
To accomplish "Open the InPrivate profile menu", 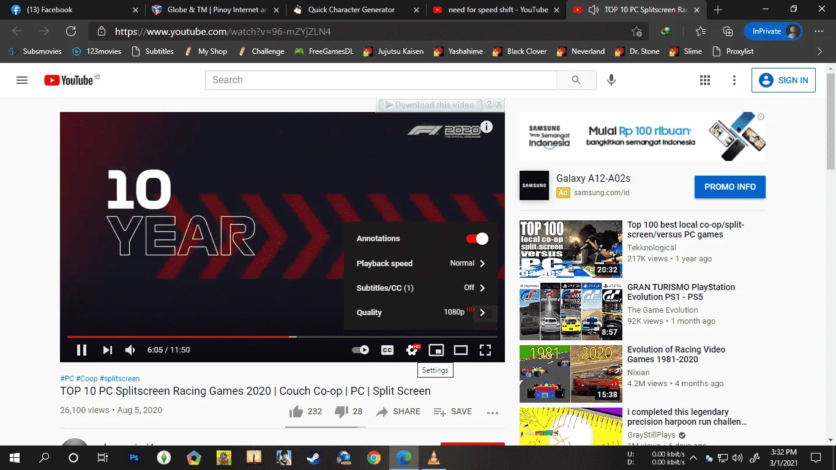I will click(x=773, y=31).
